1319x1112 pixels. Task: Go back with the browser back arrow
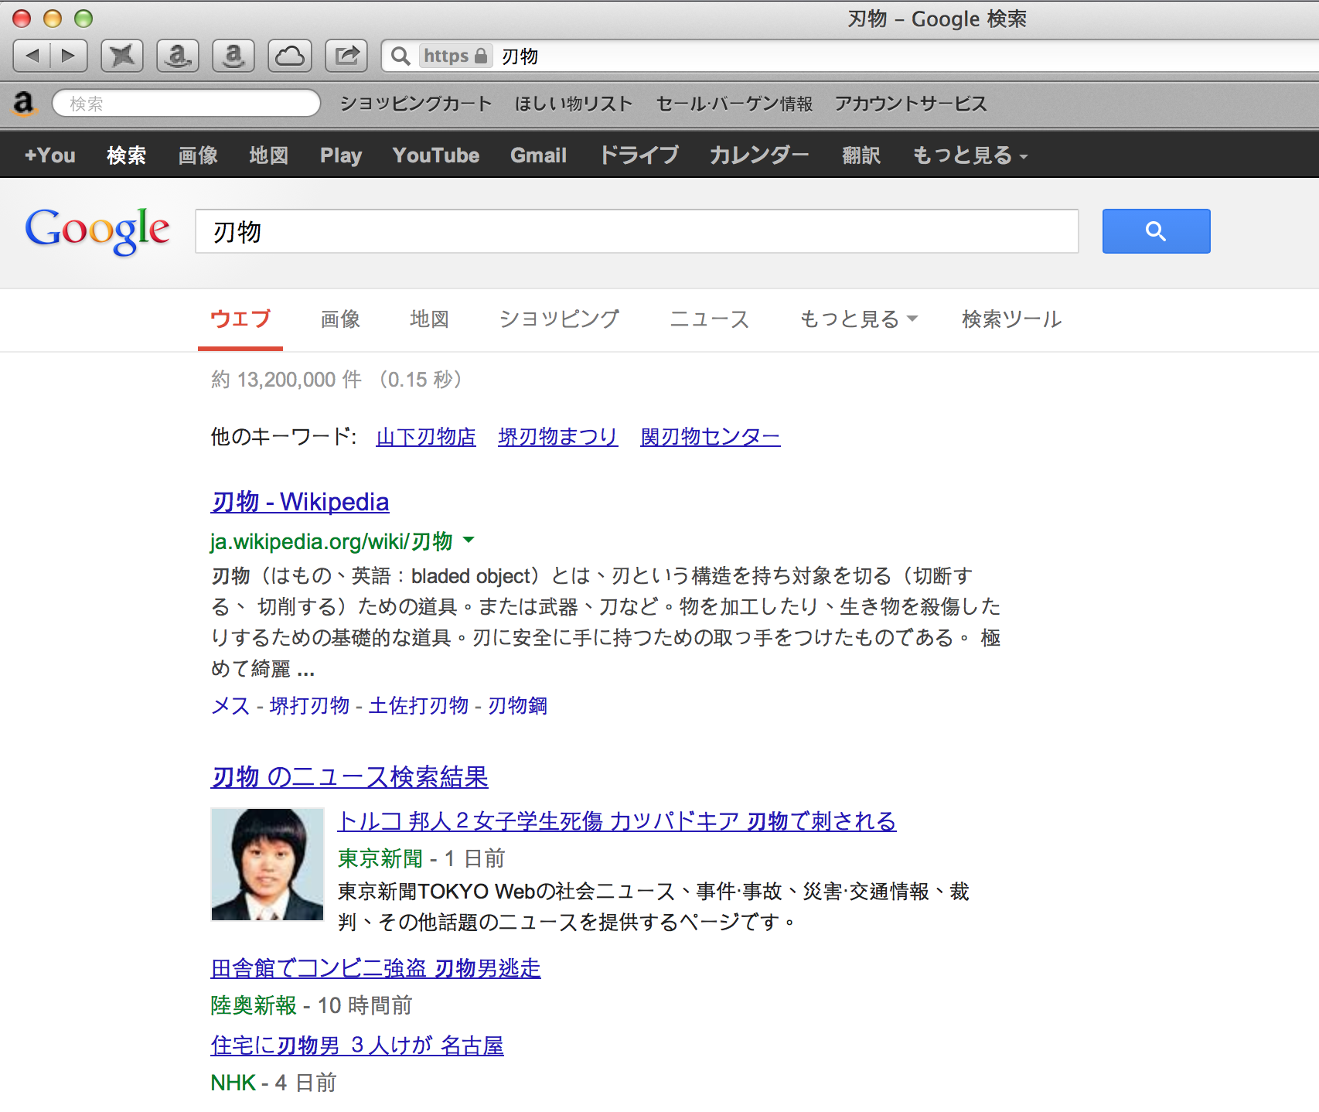(x=32, y=56)
